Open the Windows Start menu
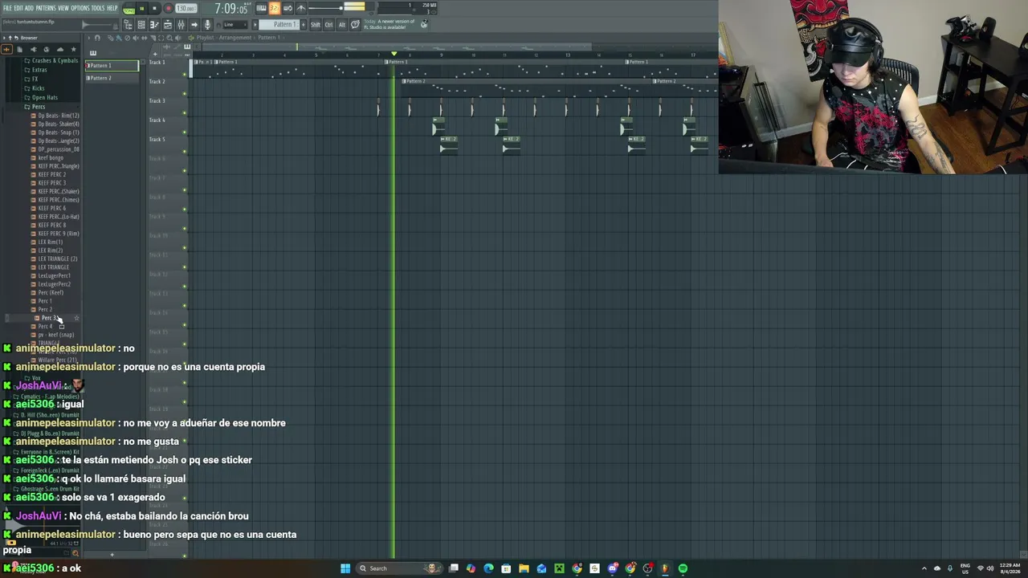This screenshot has width=1028, height=578. 345,568
